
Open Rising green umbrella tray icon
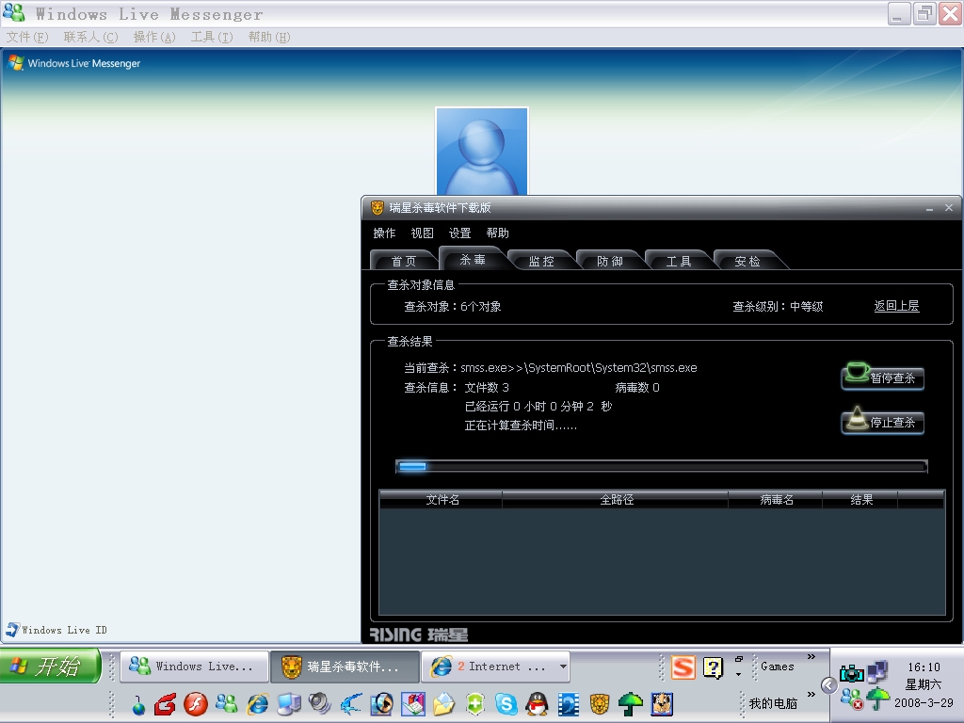pyautogui.click(x=878, y=699)
